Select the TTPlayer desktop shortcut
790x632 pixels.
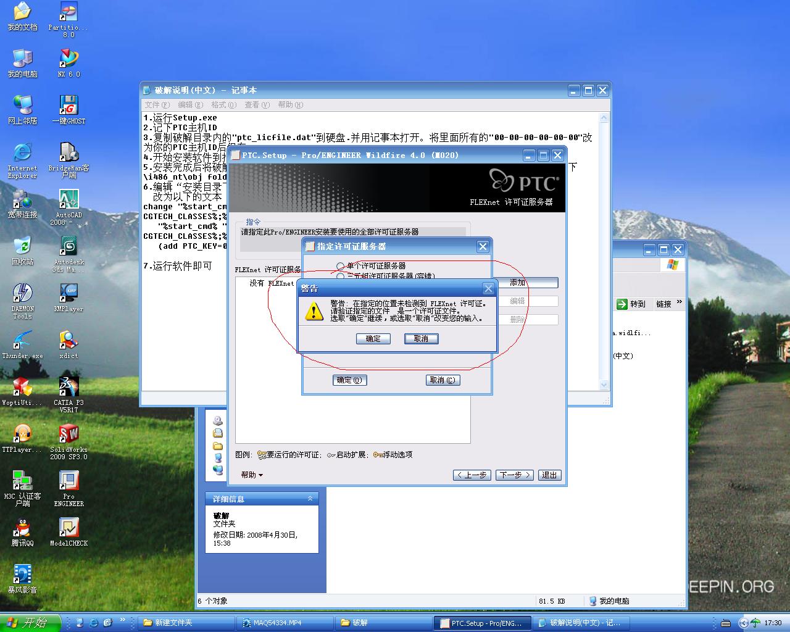pyautogui.click(x=22, y=438)
